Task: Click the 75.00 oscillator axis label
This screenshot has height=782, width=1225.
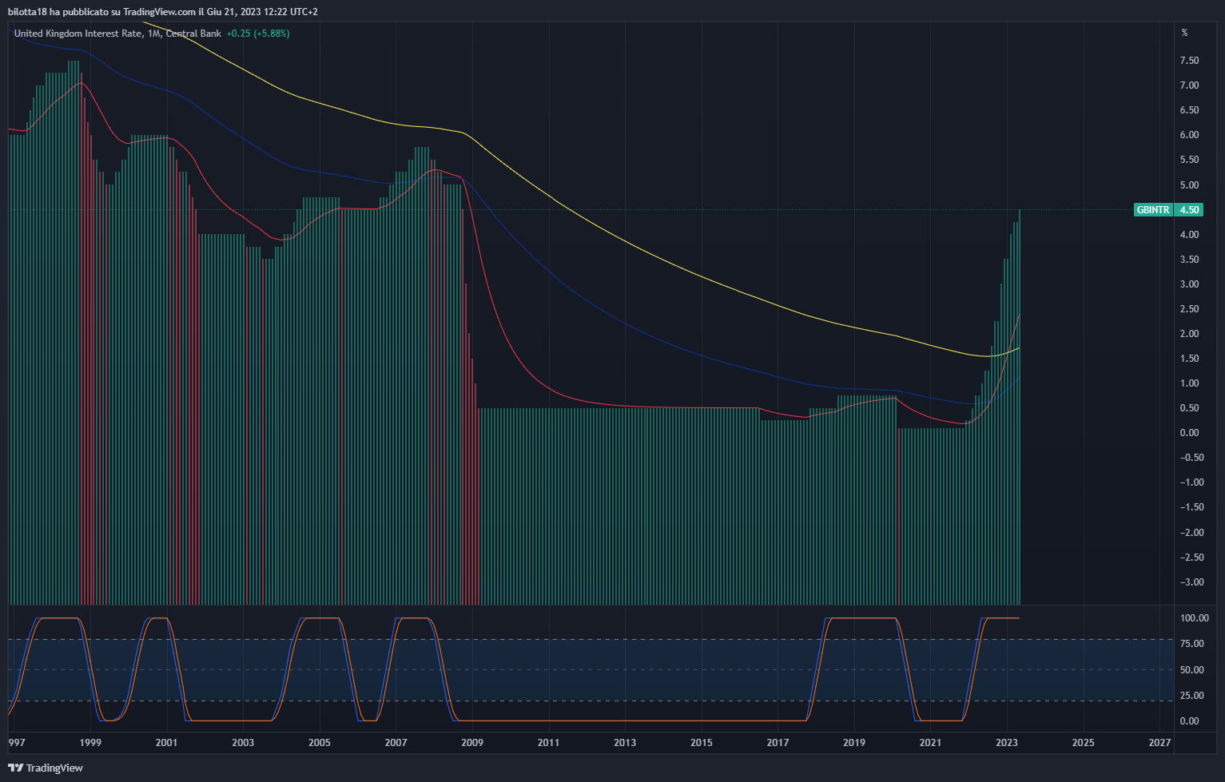Action: pyautogui.click(x=1191, y=644)
